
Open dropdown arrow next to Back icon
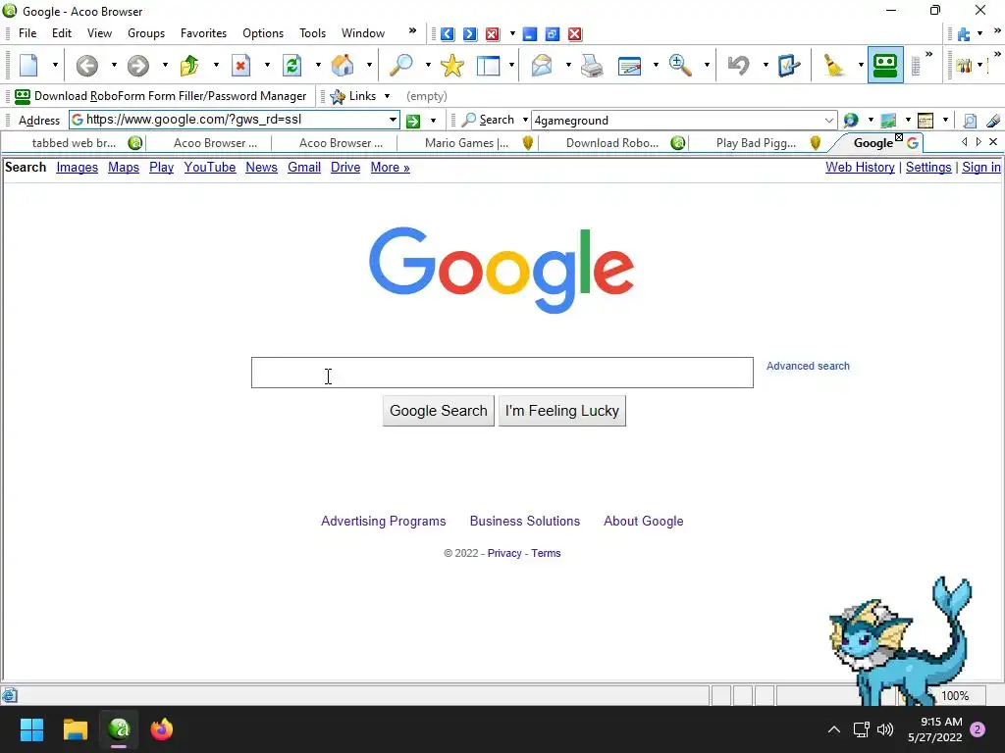tap(114, 66)
